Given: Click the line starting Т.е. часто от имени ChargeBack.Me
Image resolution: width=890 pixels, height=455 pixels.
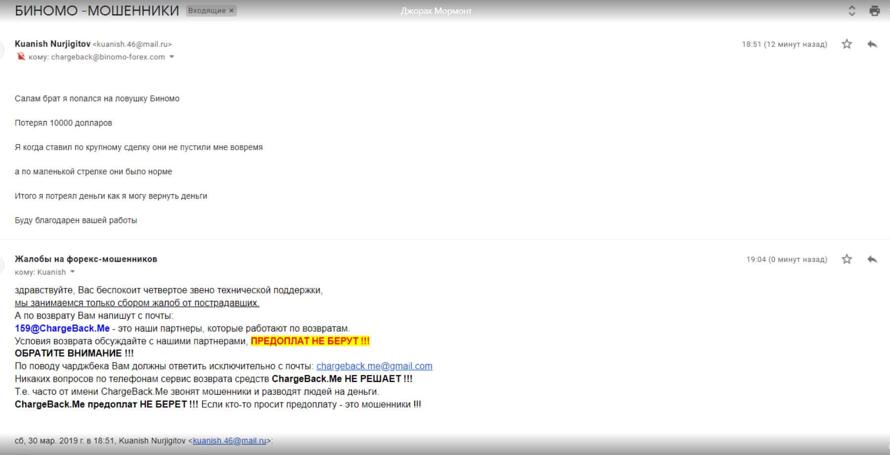Looking at the screenshot, I should tap(197, 391).
